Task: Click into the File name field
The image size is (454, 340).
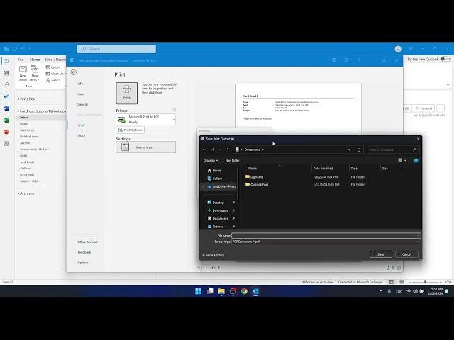Action: point(326,235)
